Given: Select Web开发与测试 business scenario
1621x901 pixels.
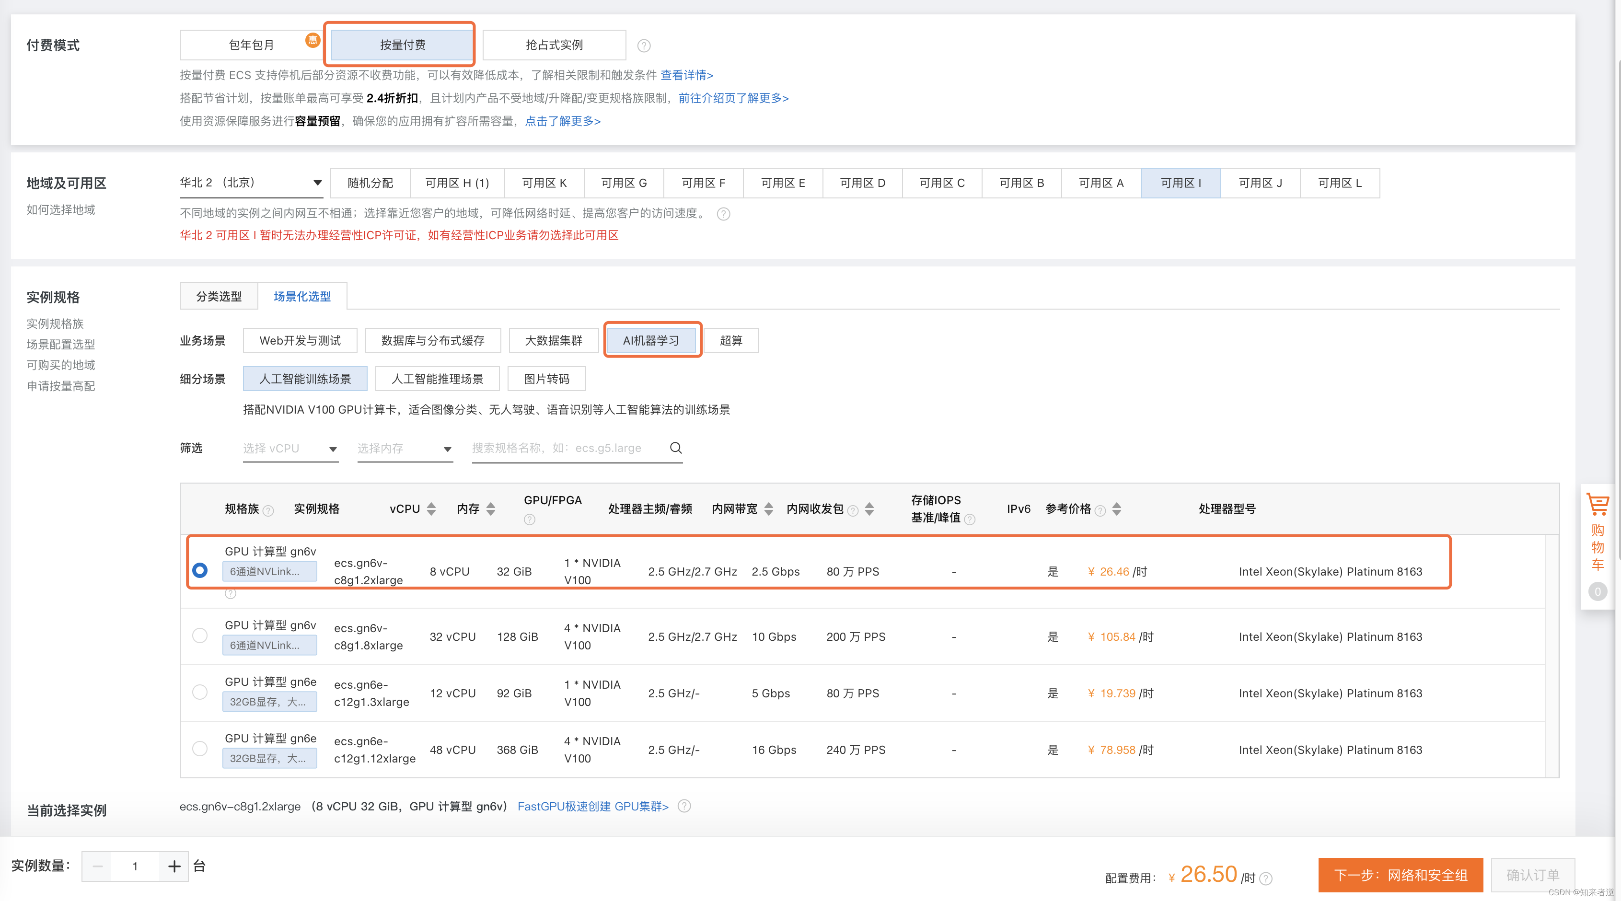Looking at the screenshot, I should [x=300, y=340].
